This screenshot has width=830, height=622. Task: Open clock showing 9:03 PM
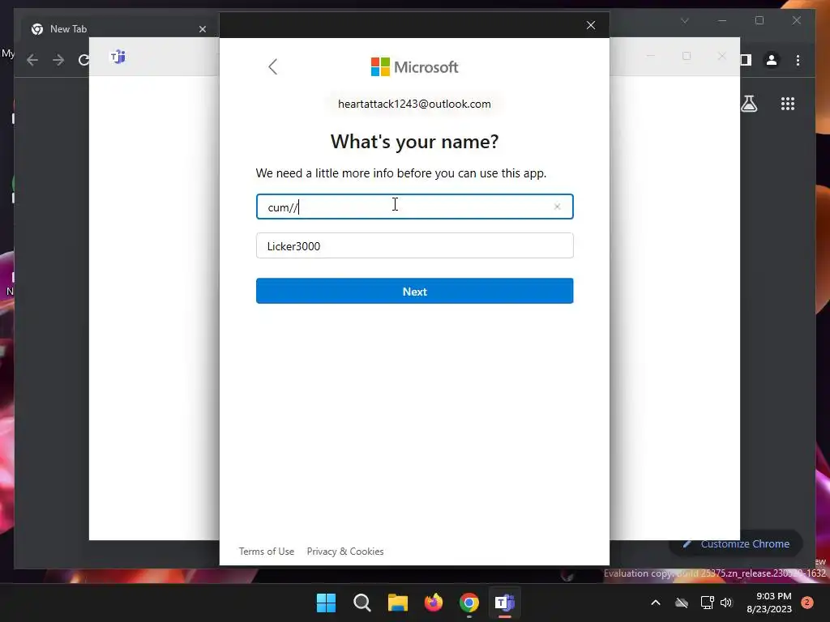point(768,603)
